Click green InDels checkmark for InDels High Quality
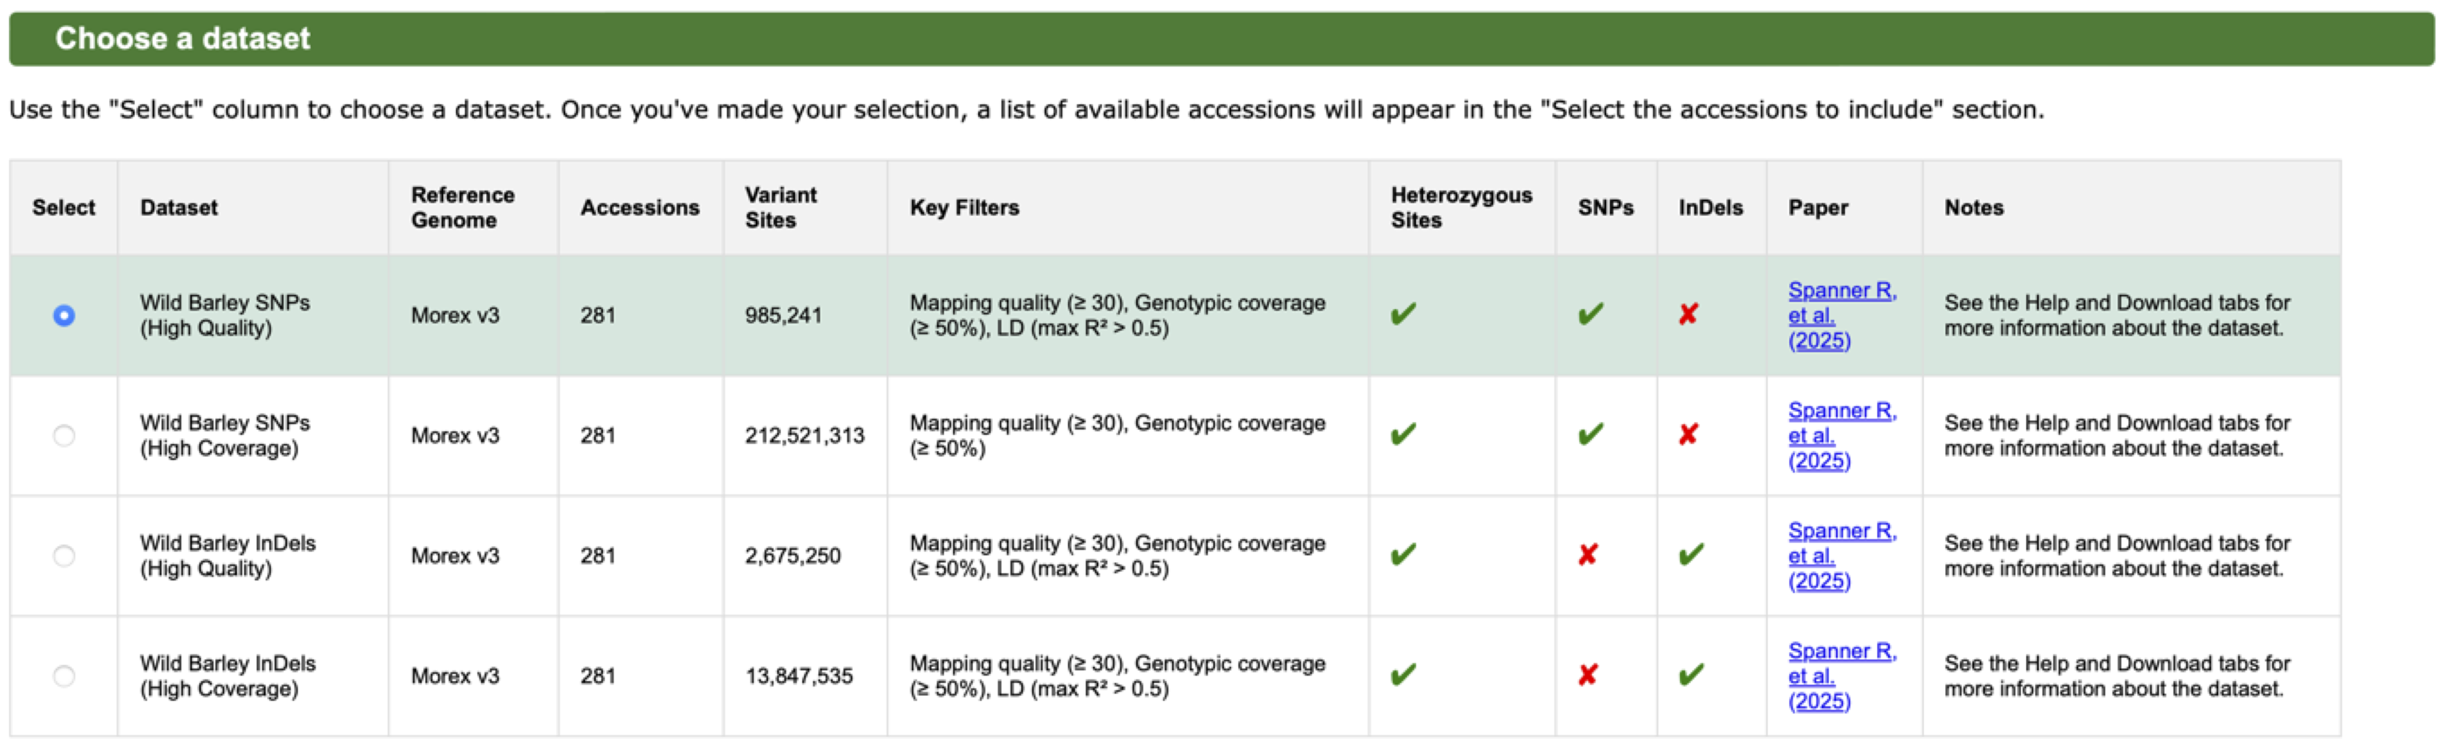Screen dimensions: 2448x753 coord(1691,555)
